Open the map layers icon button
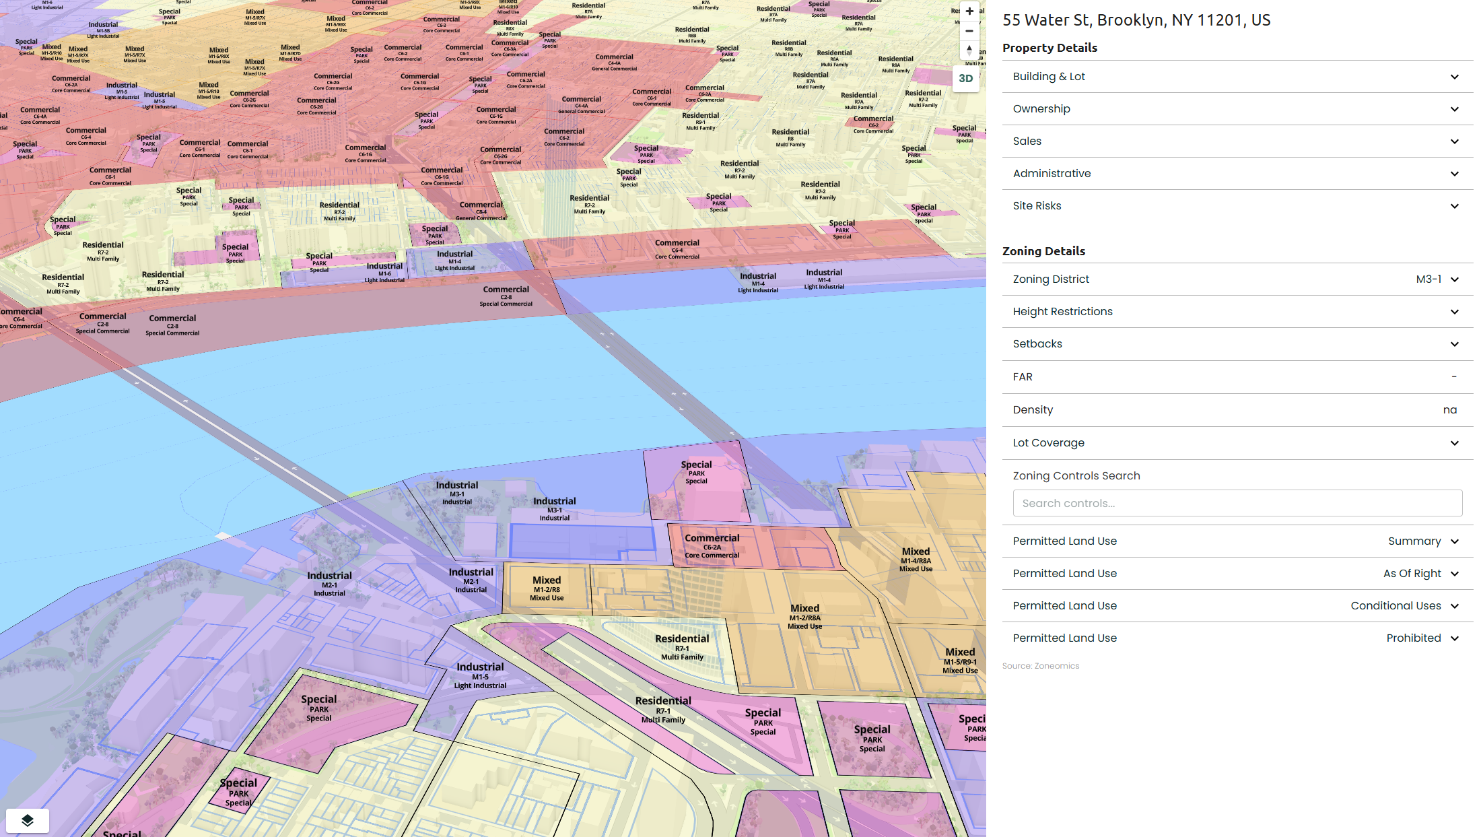Viewport: 1481px width, 837px height. [x=28, y=820]
